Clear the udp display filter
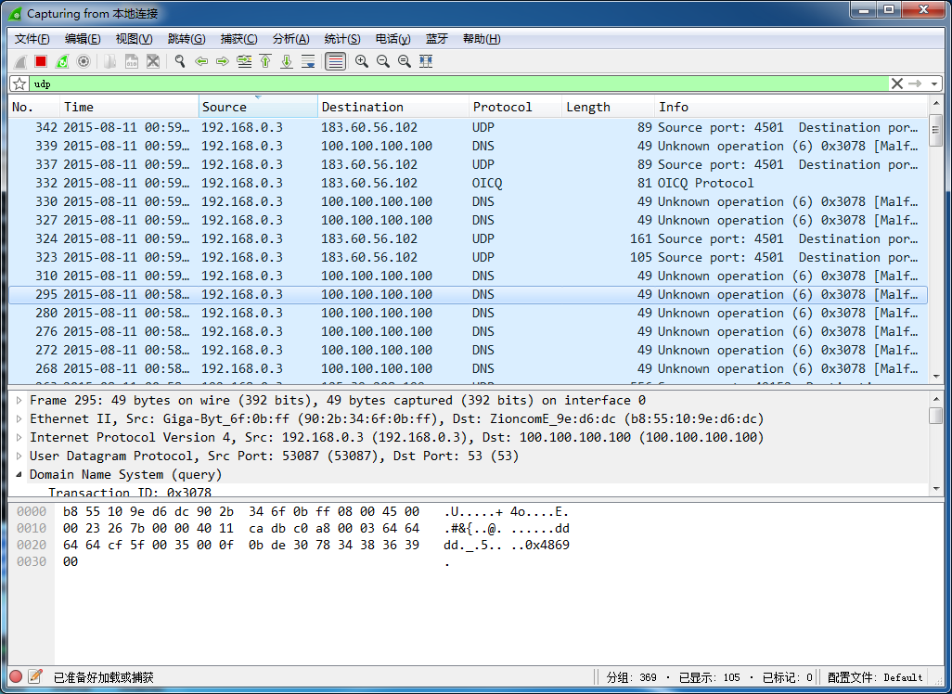 pyautogui.click(x=896, y=84)
